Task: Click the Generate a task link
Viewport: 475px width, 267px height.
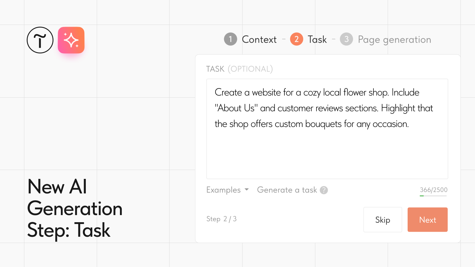Action: tap(287, 190)
